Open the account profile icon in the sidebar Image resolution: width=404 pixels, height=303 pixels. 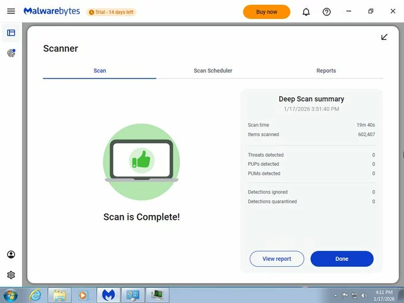[11, 254]
